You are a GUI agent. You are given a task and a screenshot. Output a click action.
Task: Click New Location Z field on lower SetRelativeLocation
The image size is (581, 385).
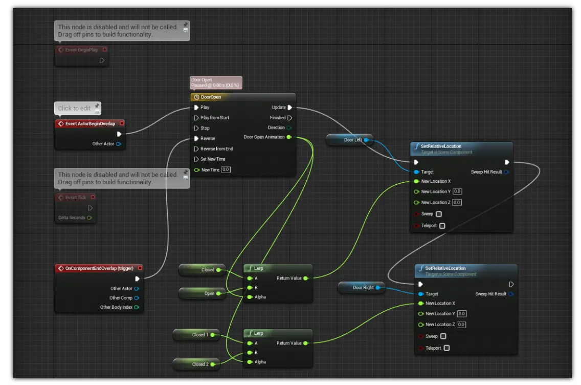[x=461, y=325]
